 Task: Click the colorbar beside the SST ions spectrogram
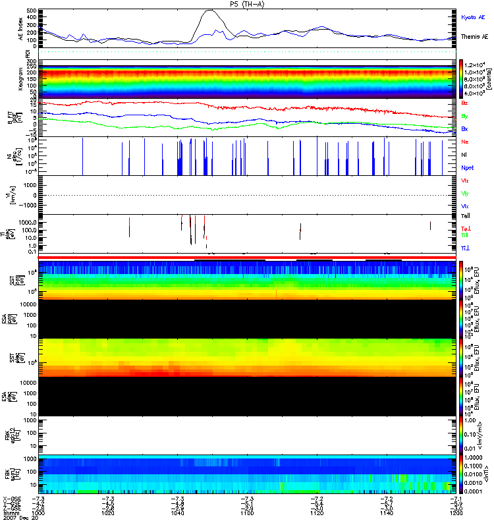pyautogui.click(x=460, y=281)
